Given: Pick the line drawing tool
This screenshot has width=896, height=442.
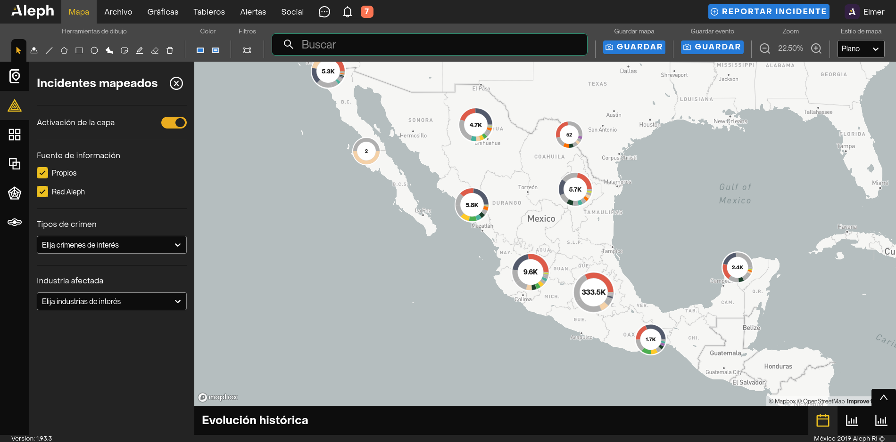Looking at the screenshot, I should point(49,50).
